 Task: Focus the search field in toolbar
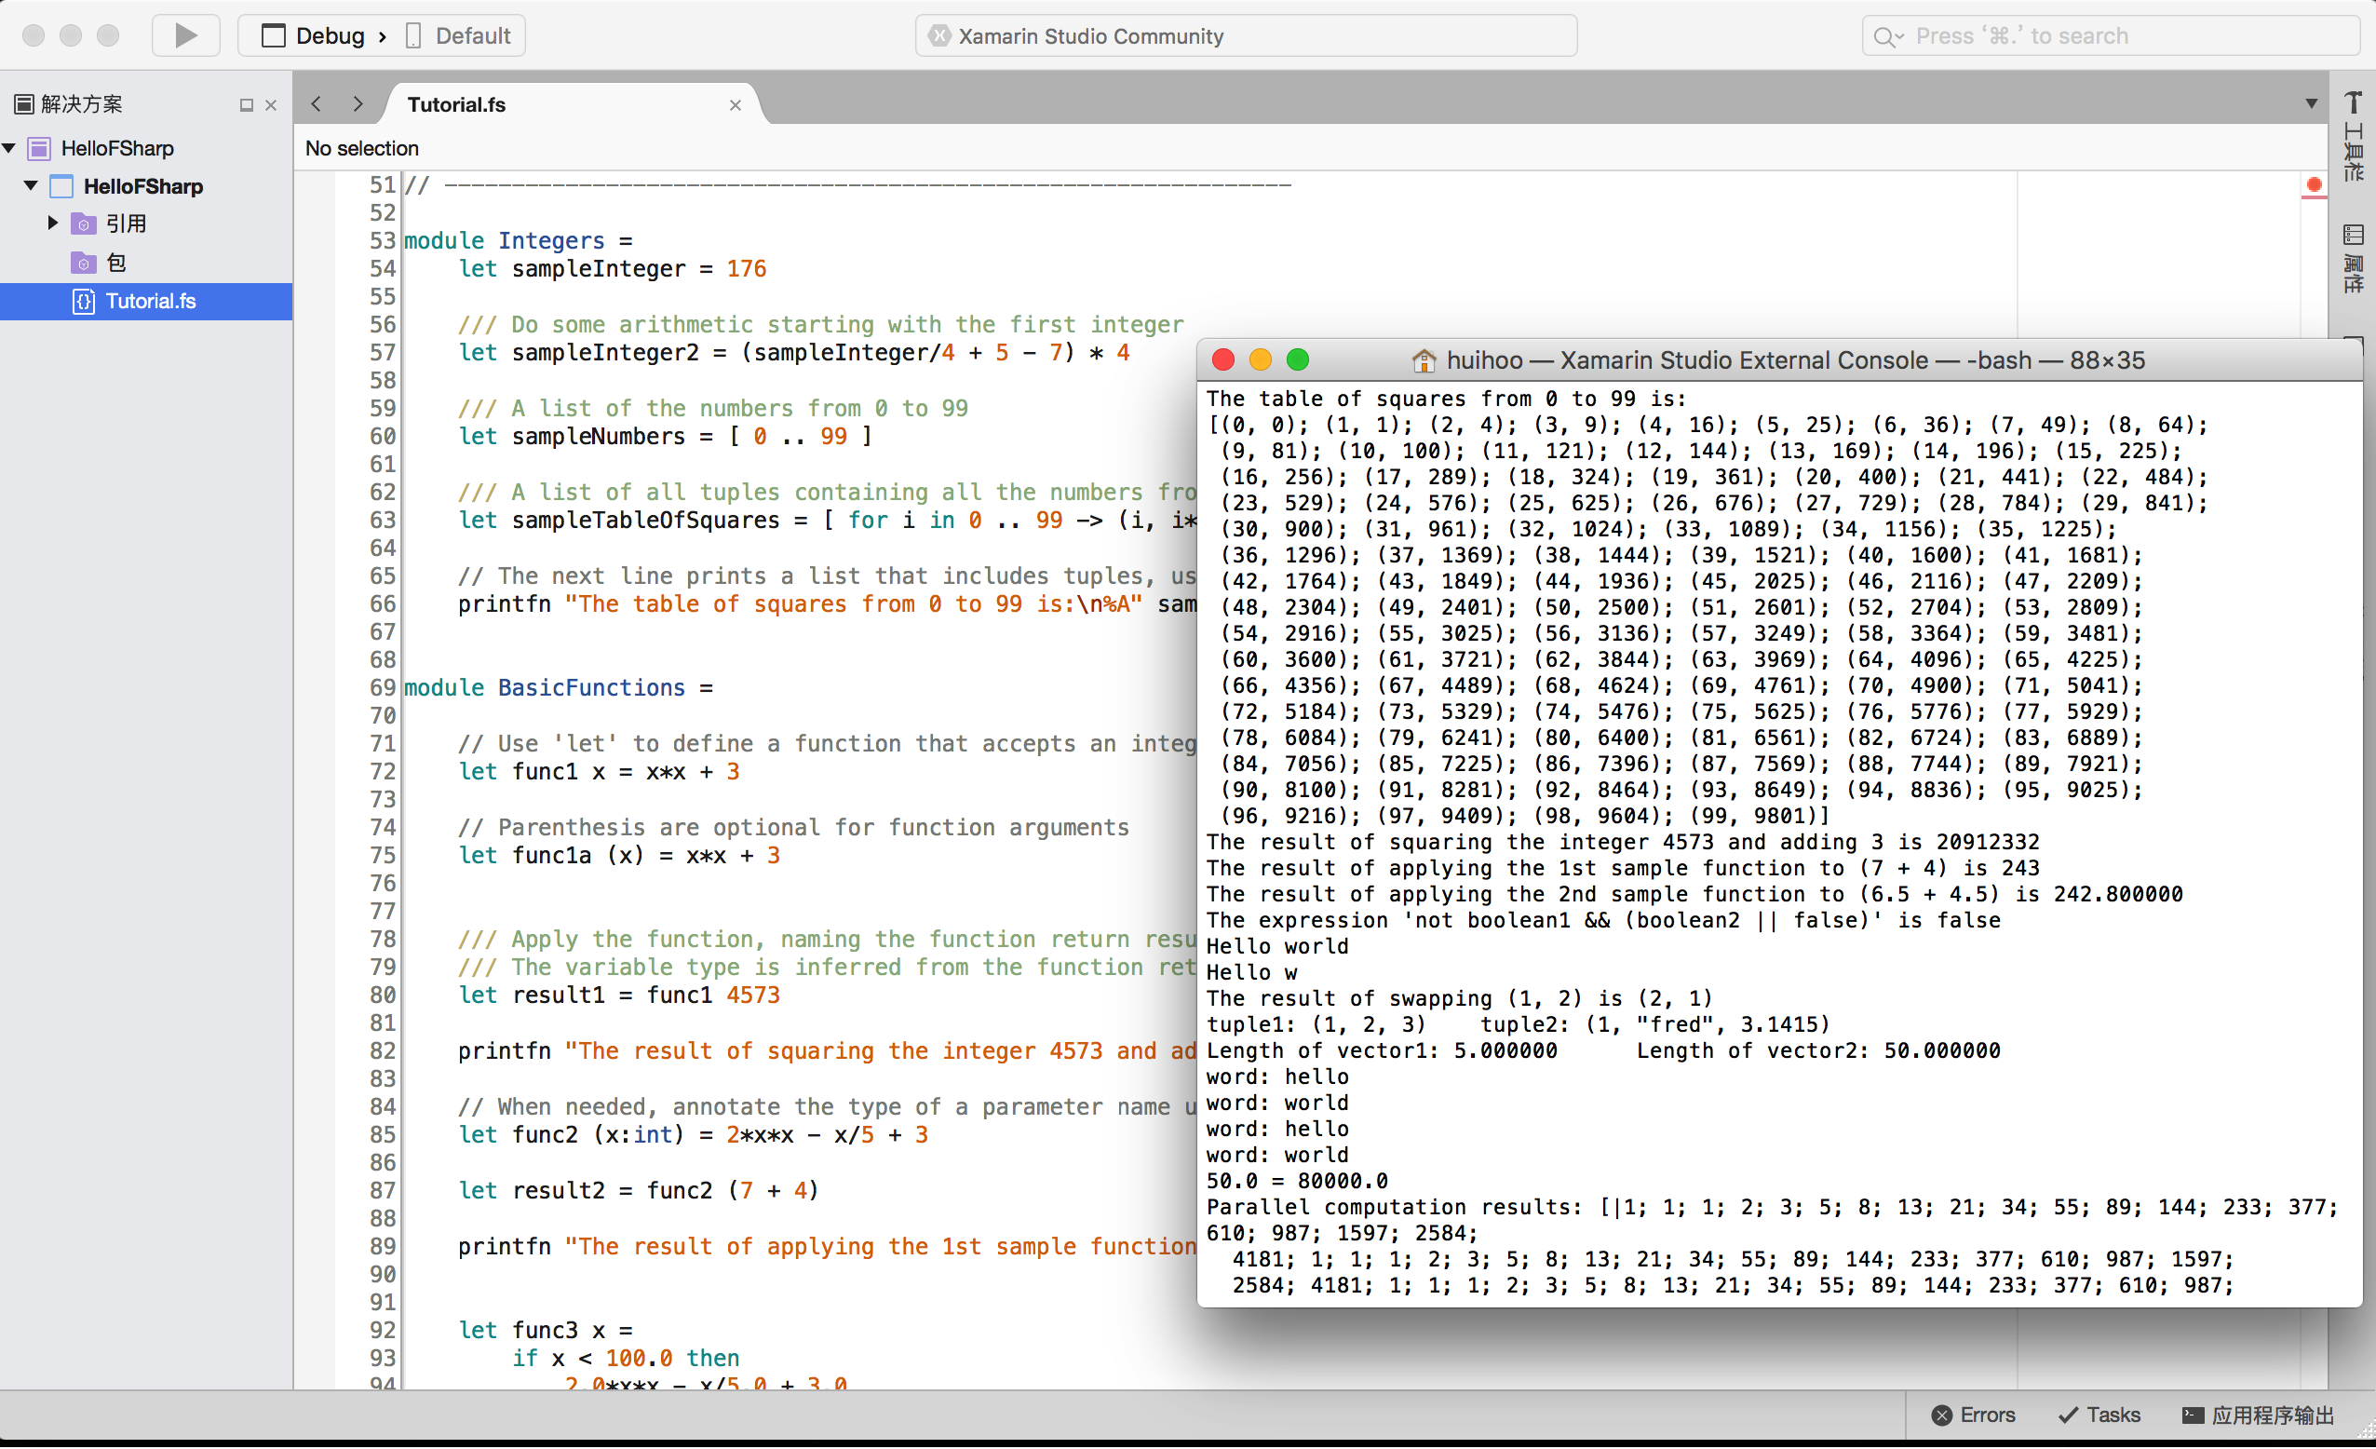pos(2112,35)
